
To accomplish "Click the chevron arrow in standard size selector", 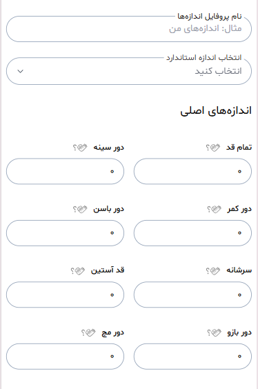I will pyautogui.click(x=20, y=72).
